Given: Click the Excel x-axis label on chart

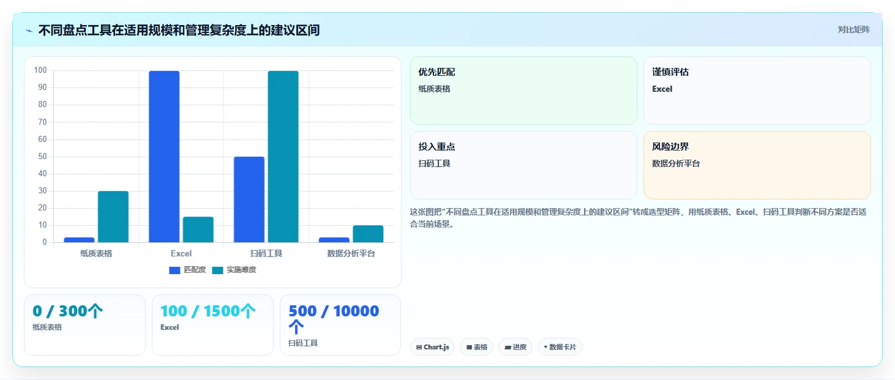Looking at the screenshot, I should click(x=181, y=253).
